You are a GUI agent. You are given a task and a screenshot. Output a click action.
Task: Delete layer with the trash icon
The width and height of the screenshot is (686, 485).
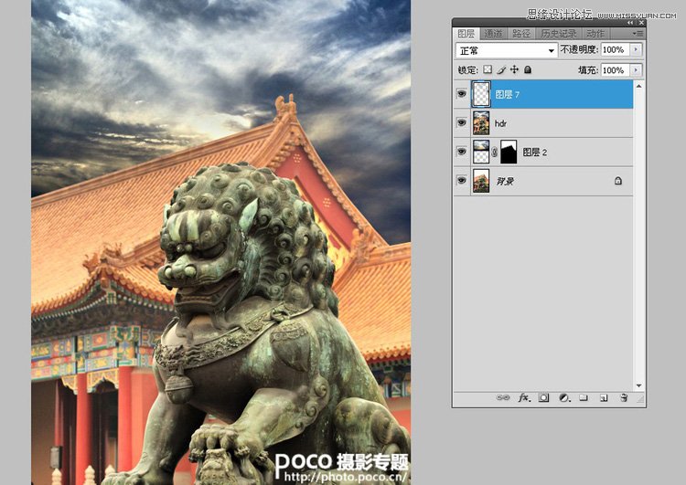tap(624, 397)
